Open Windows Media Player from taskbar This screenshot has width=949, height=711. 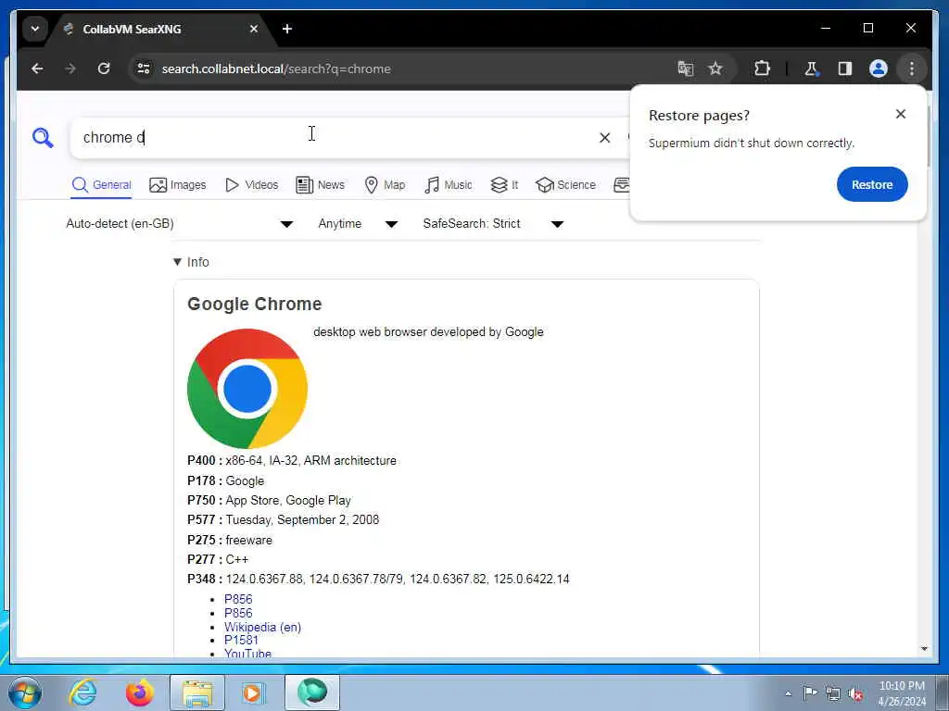[253, 692]
